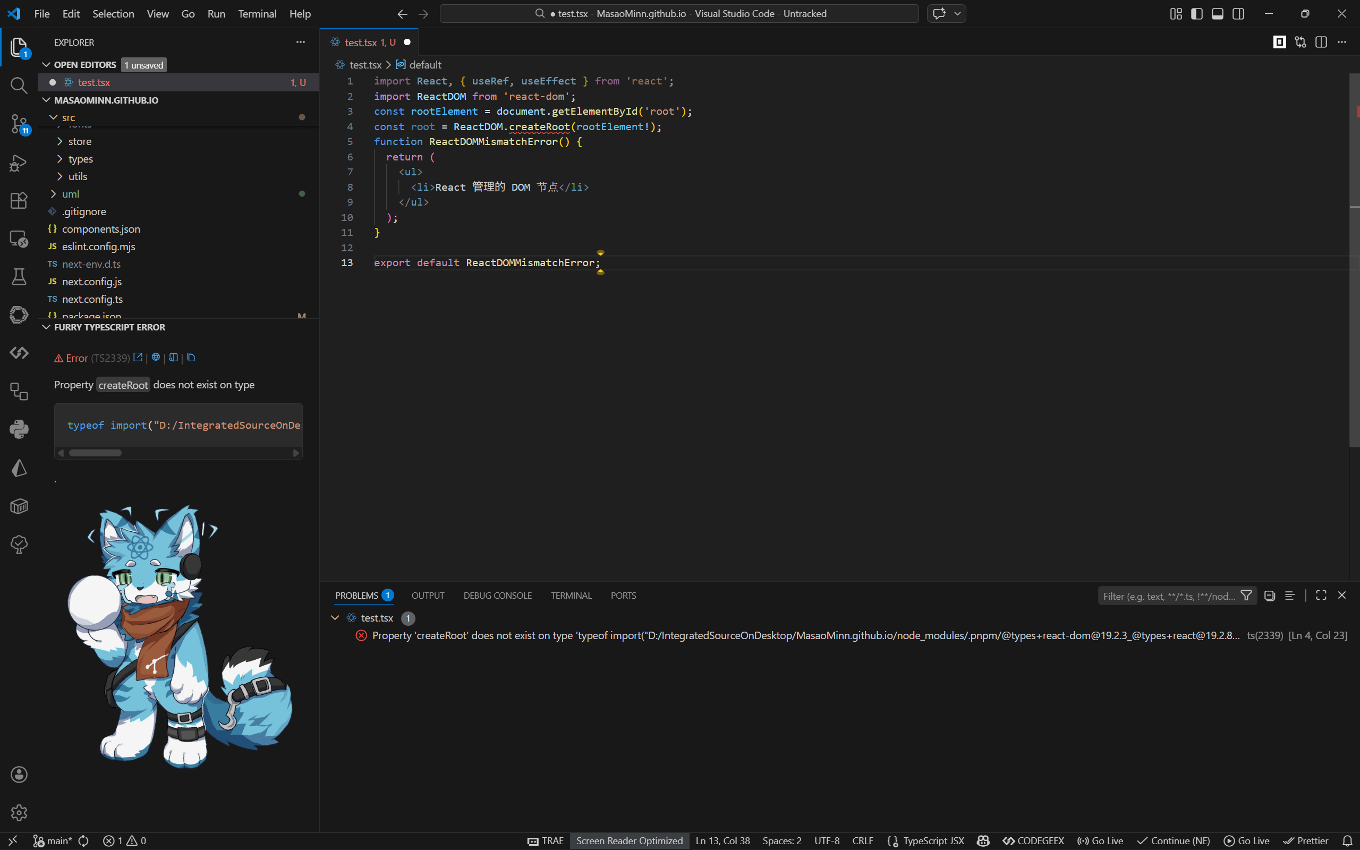Open the Extensions view
Image resolution: width=1360 pixels, height=850 pixels.
[x=19, y=201]
